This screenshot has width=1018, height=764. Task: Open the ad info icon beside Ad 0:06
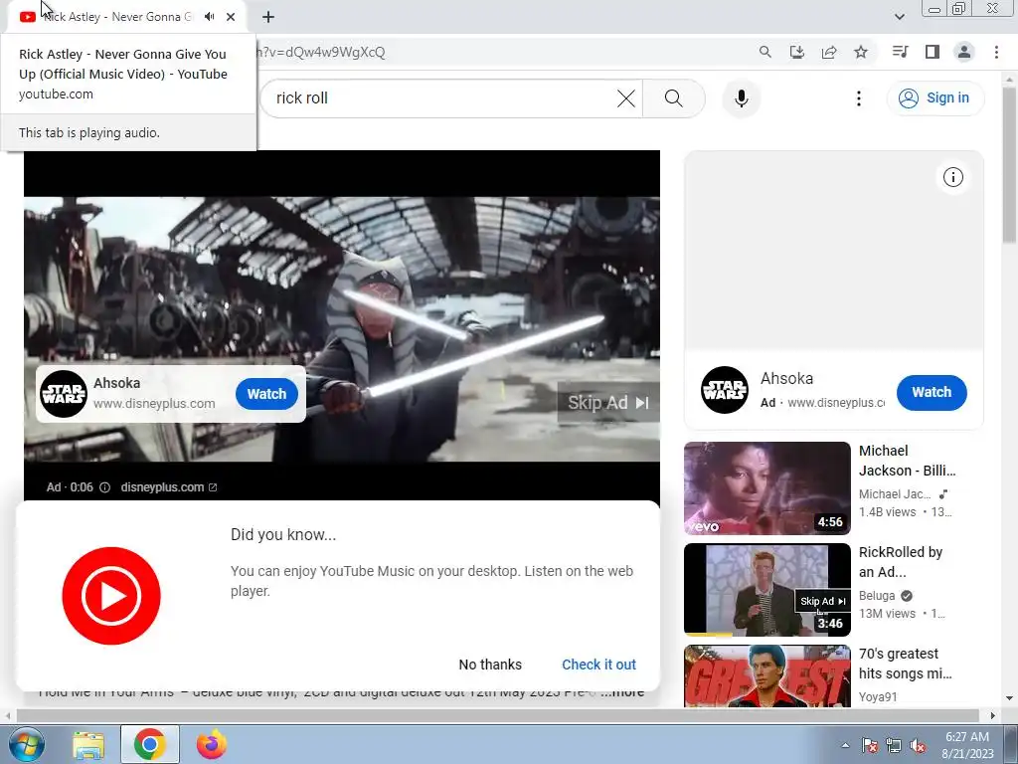(104, 487)
